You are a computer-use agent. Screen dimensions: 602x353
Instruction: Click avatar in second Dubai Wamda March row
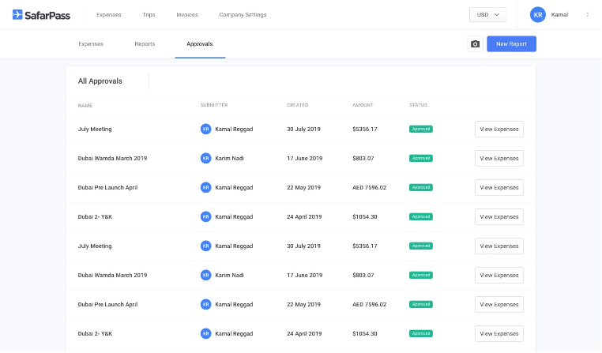(205, 275)
